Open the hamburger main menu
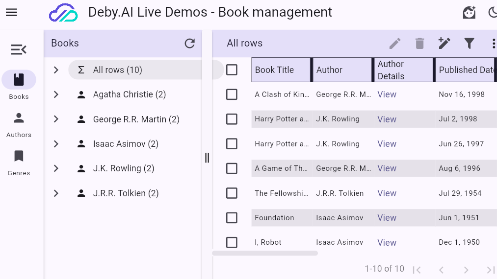Image resolution: width=497 pixels, height=279 pixels. click(11, 12)
